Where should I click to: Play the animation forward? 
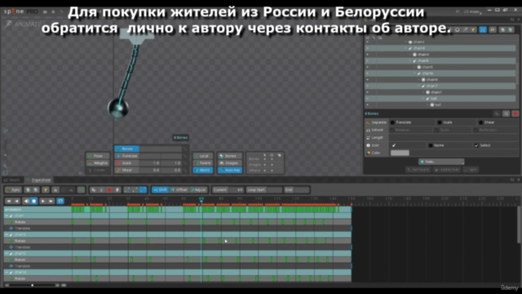pos(42,201)
